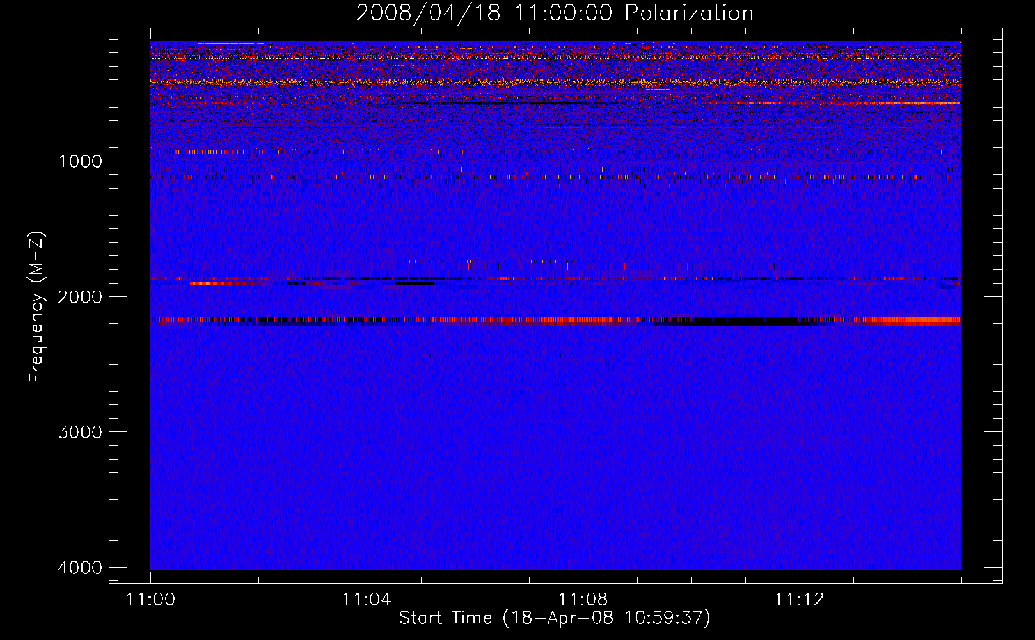Click the 2000 frequency tick label

tap(80, 296)
